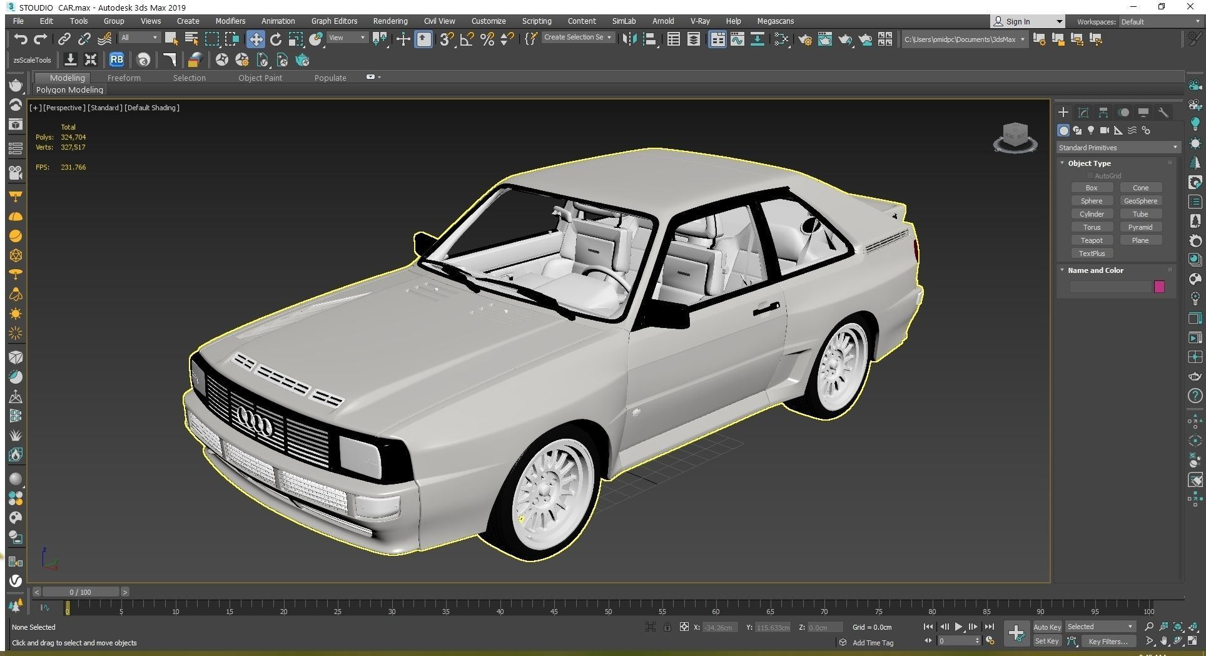Switch to the Hierarchy command panel

(1103, 113)
